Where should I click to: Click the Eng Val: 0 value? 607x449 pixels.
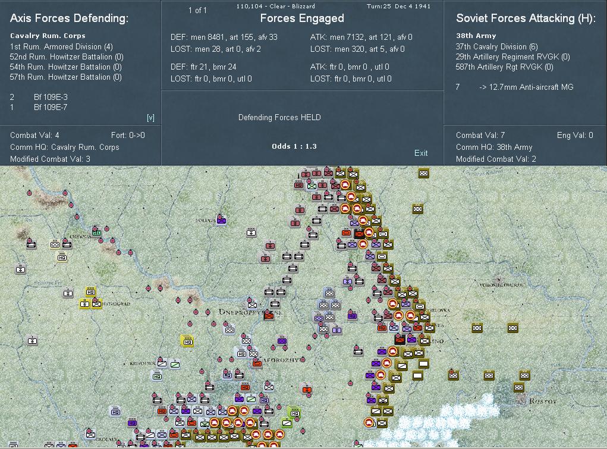[575, 135]
